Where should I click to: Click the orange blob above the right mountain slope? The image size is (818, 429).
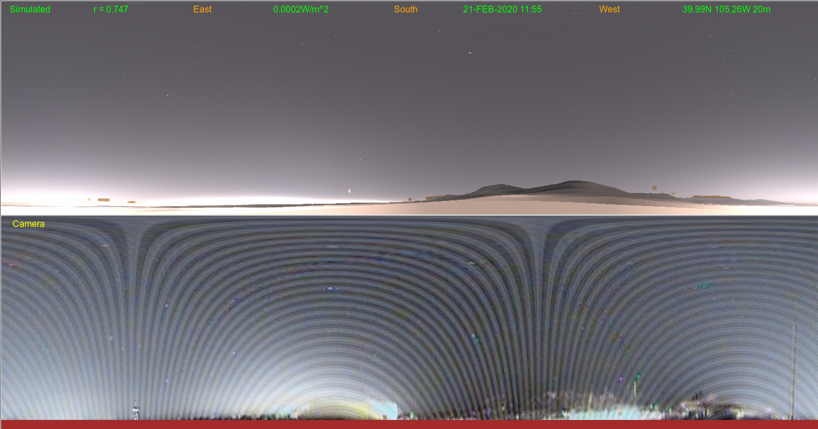point(654,187)
